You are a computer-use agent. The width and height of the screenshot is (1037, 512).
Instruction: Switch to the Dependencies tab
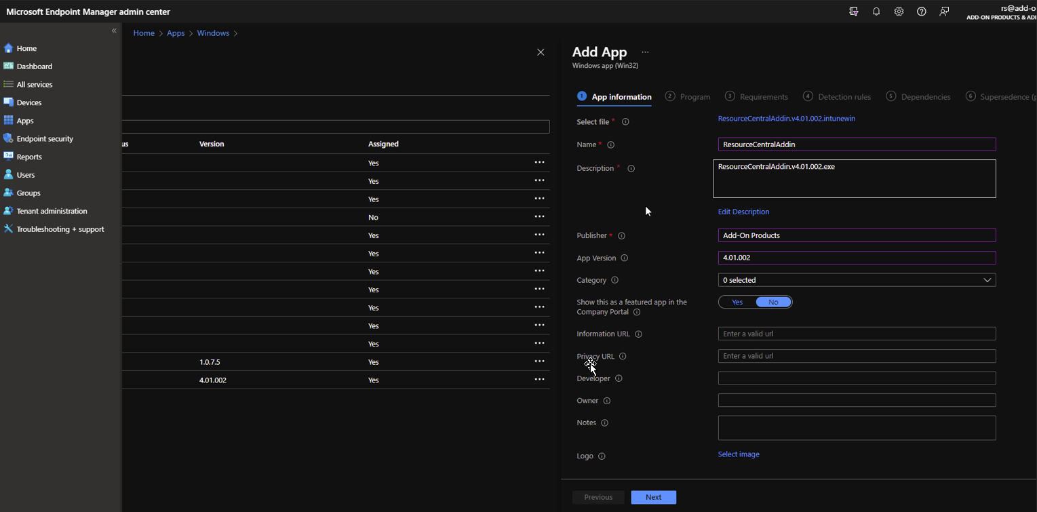[x=918, y=97]
